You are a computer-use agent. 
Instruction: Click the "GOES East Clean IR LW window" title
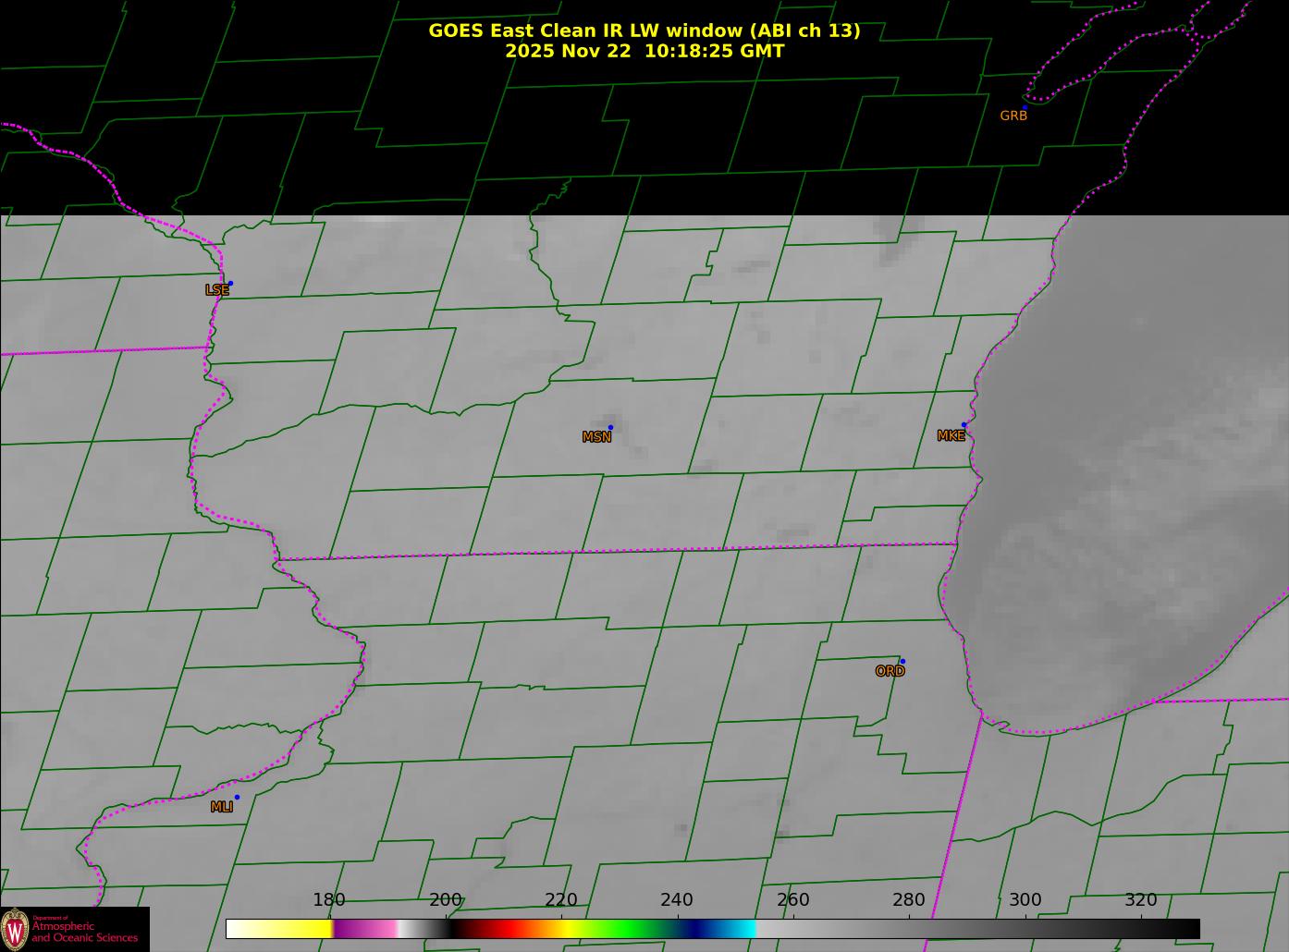tap(644, 31)
